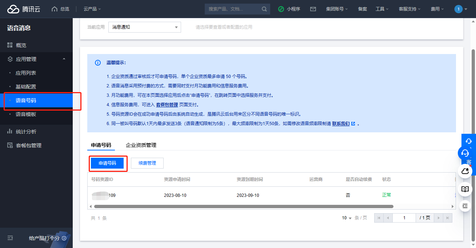Open the per-page count dropdown
The width and height of the screenshot is (476, 248).
click(347, 218)
